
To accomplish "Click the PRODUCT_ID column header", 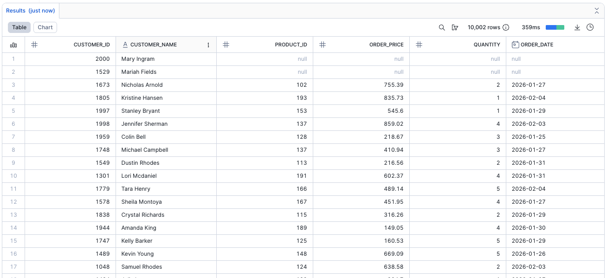I will [x=291, y=45].
